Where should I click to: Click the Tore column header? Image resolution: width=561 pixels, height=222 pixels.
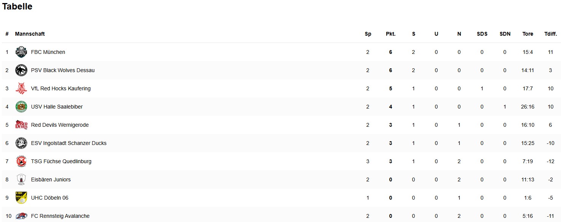(528, 34)
